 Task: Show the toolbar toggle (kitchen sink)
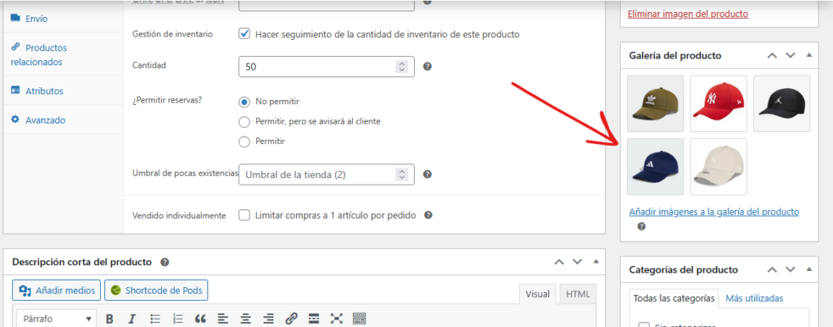coord(360,318)
